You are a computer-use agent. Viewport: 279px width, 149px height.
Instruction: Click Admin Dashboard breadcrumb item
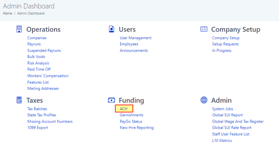pyautogui.click(x=31, y=14)
